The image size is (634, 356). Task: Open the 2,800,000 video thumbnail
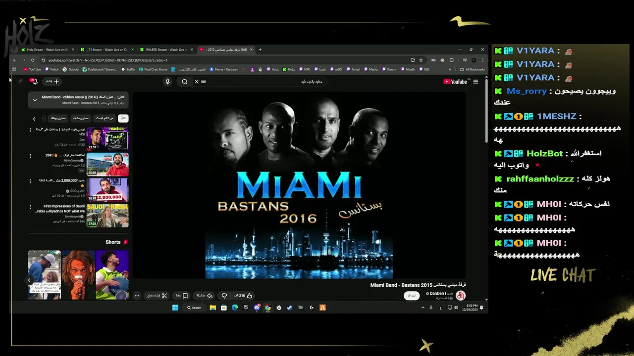point(107,190)
